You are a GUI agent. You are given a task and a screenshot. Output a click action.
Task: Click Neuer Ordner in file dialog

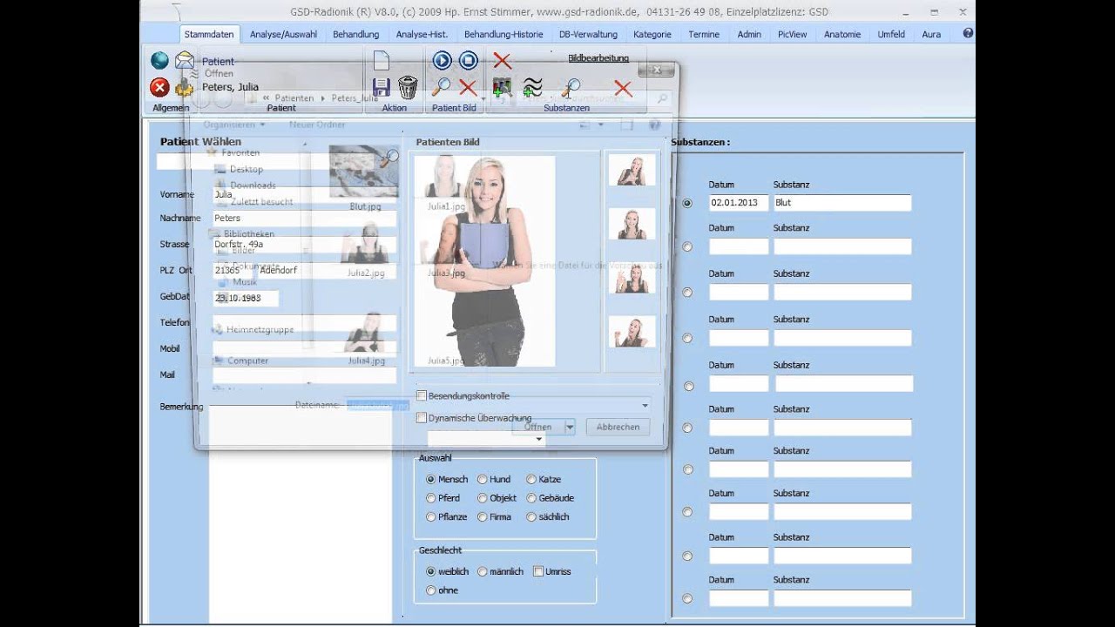pyautogui.click(x=317, y=125)
